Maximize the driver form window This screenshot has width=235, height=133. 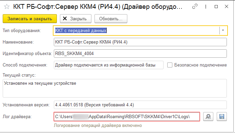[216, 6]
